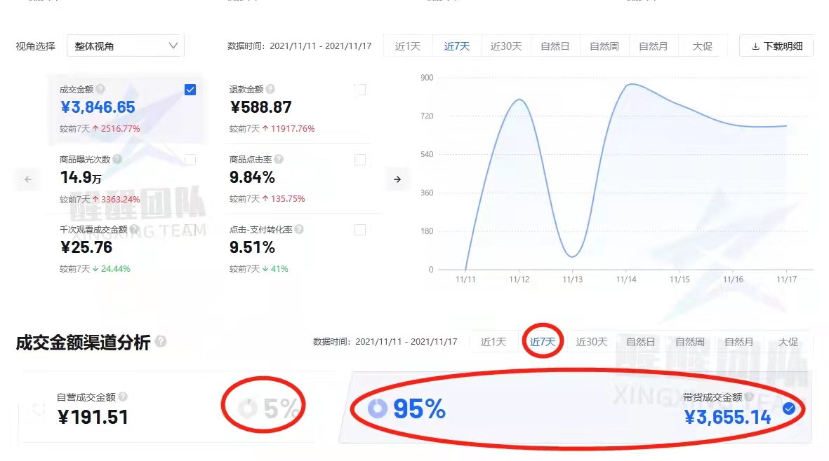The width and height of the screenshot is (829, 461).
Task: Click the 9.84% click-rate value
Action: click(252, 177)
